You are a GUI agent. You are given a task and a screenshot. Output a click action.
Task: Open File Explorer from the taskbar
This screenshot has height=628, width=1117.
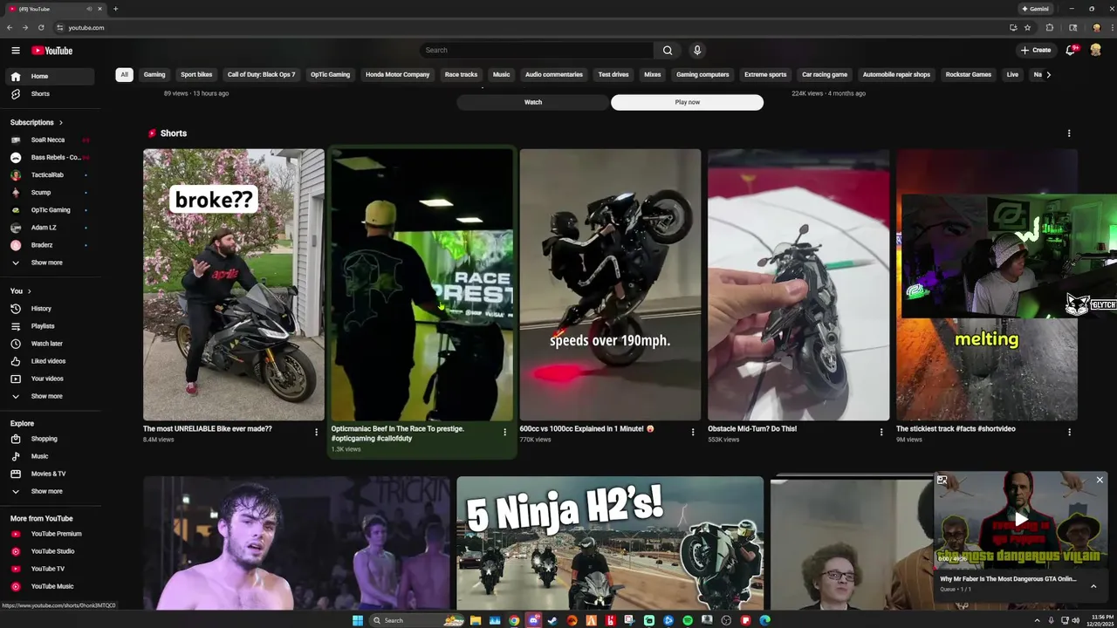(x=476, y=620)
